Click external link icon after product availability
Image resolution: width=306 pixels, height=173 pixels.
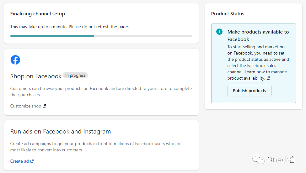coord(268,78)
